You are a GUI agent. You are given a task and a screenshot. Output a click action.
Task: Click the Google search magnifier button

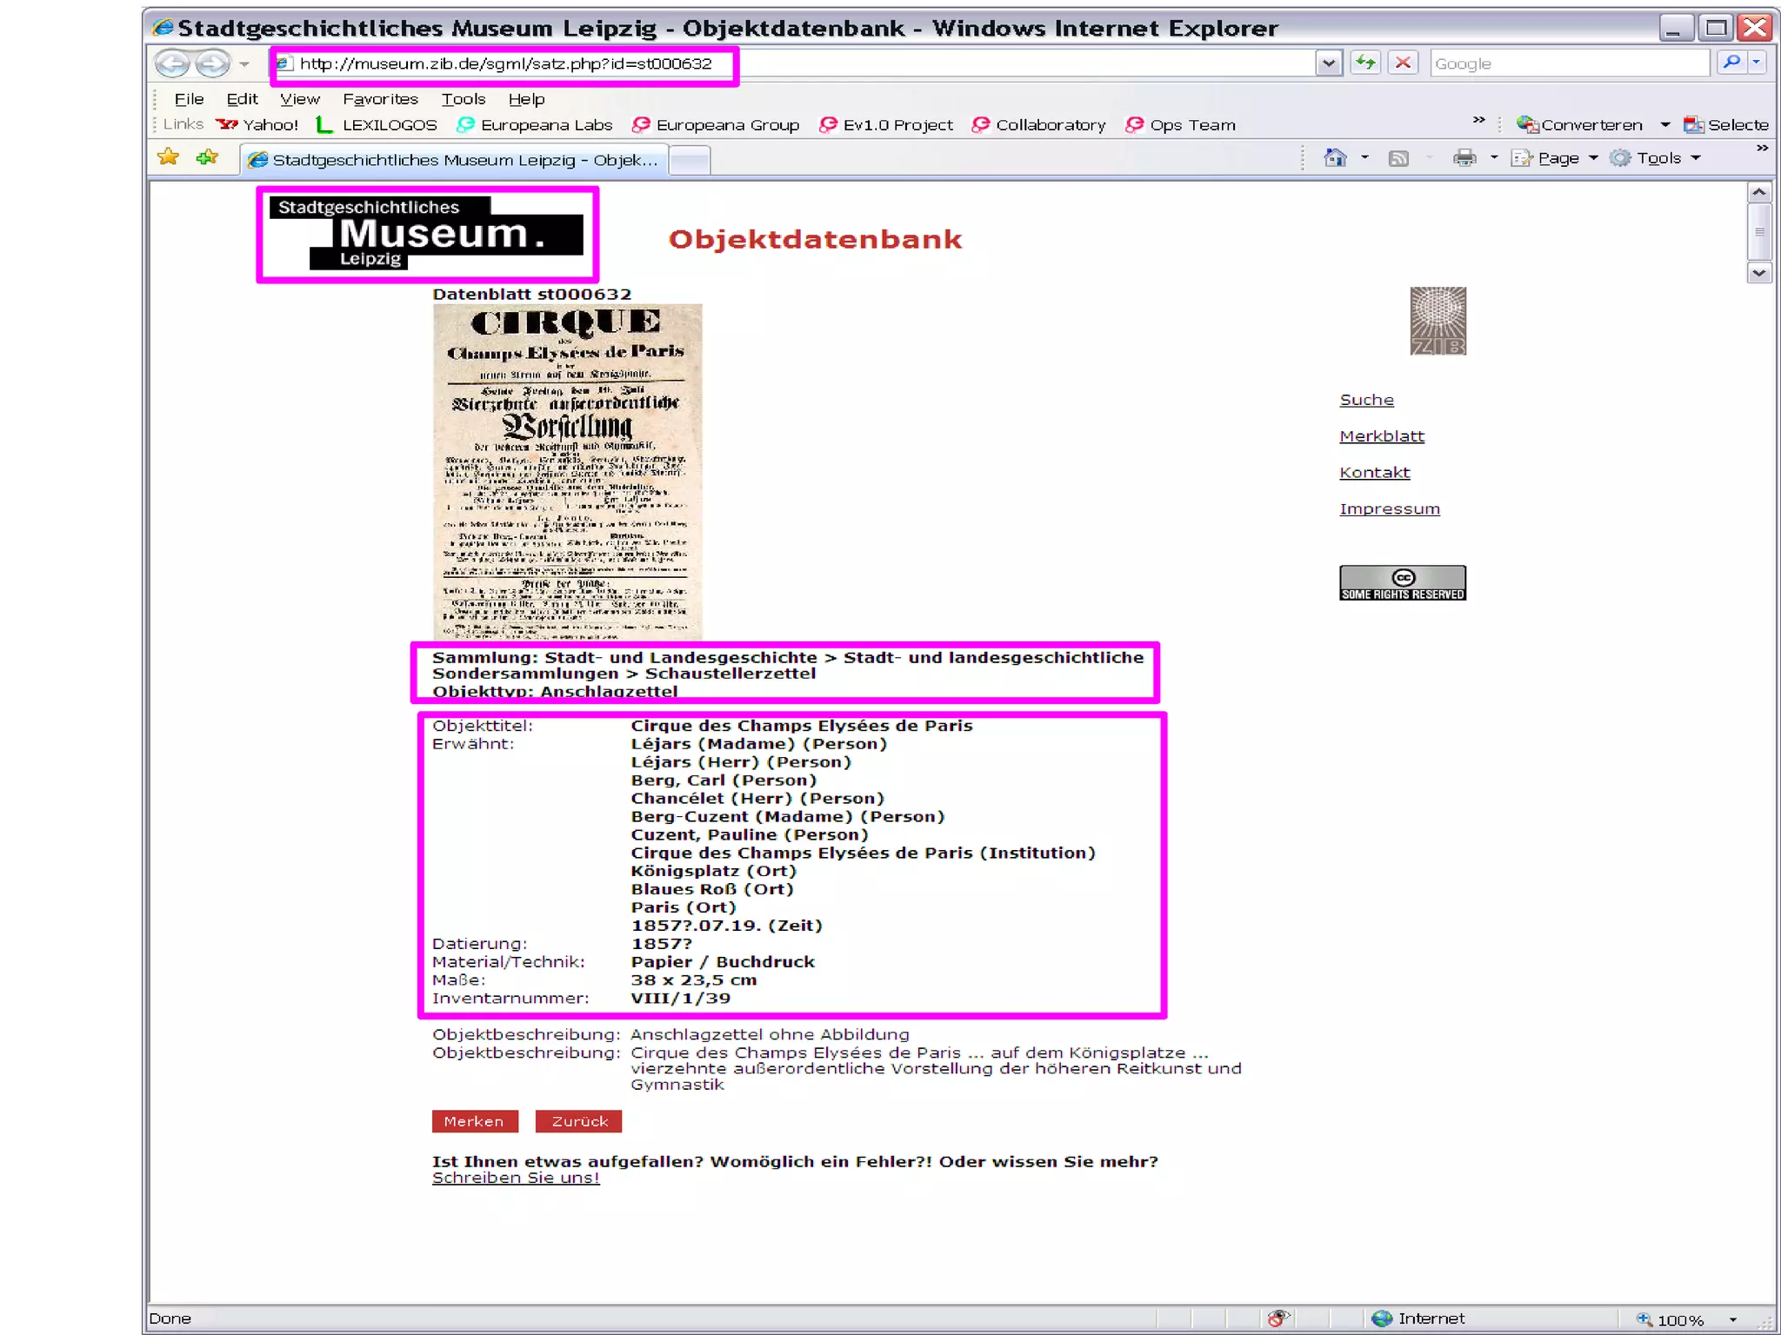tap(1731, 63)
